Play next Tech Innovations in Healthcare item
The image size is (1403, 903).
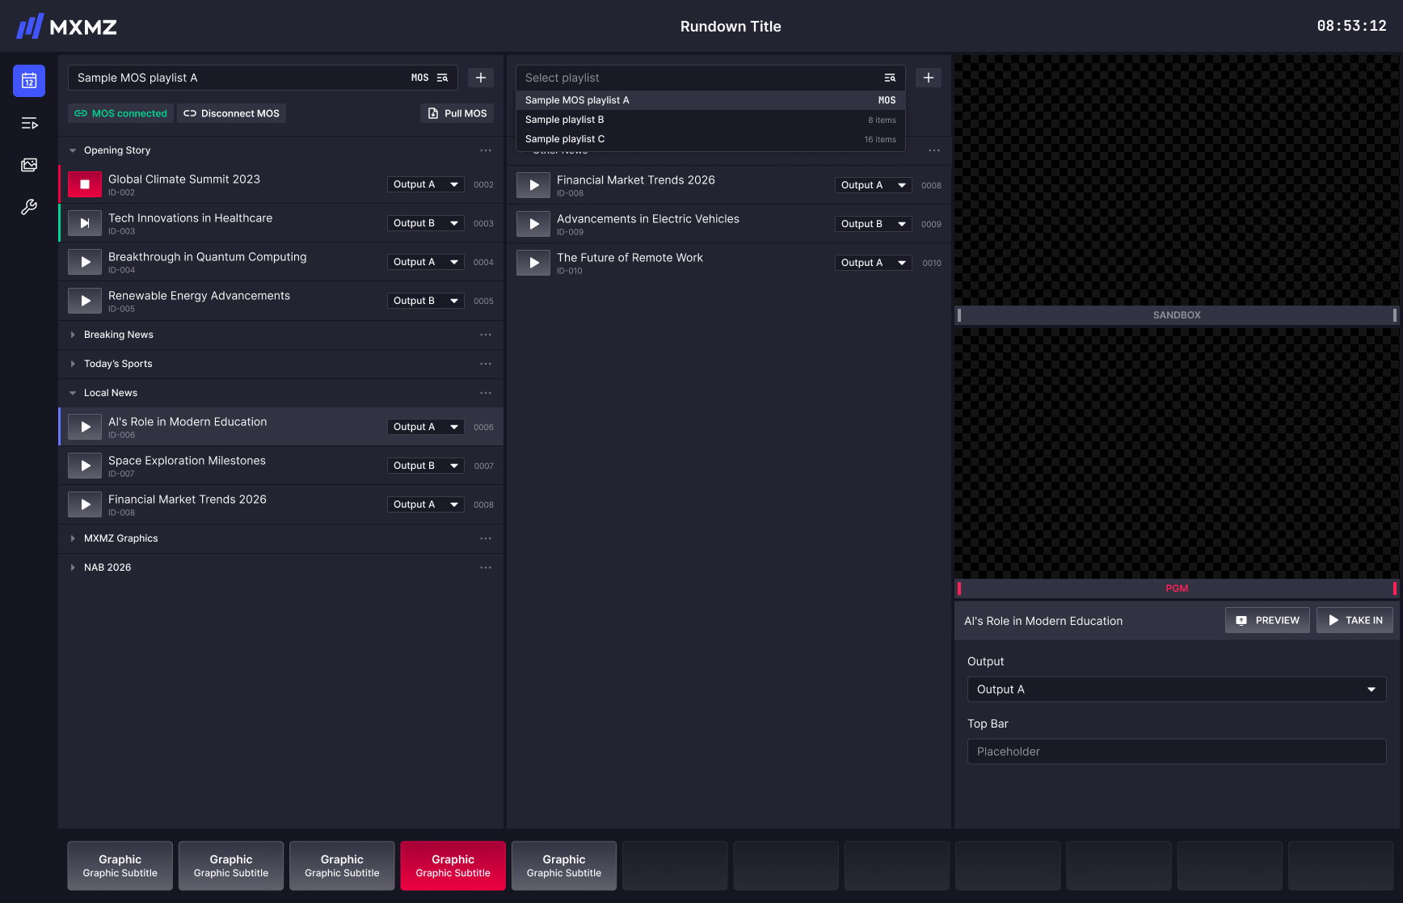coord(85,223)
